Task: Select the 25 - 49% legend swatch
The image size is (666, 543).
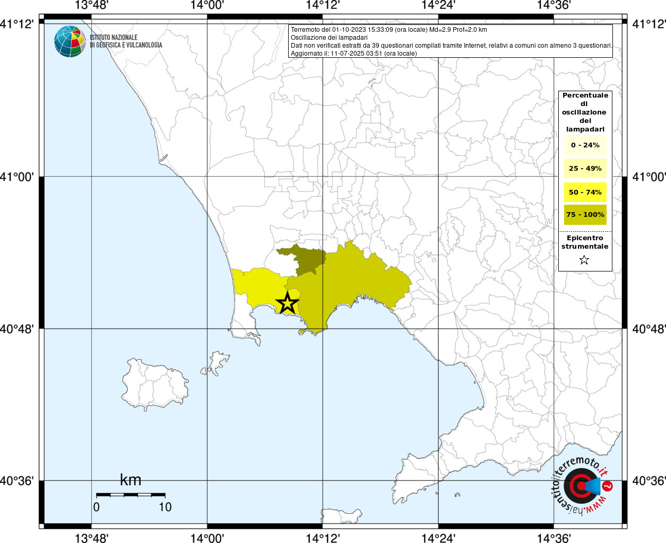Action: (x=585, y=169)
